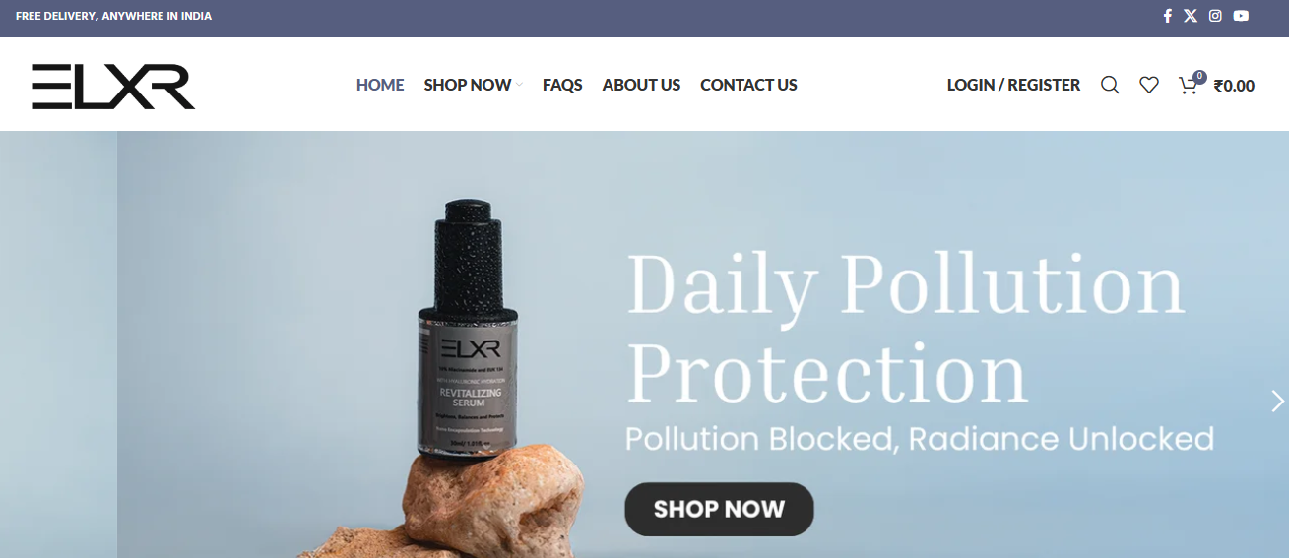Open the Facebook social icon
Image resolution: width=1289 pixels, height=558 pixels.
click(x=1167, y=16)
